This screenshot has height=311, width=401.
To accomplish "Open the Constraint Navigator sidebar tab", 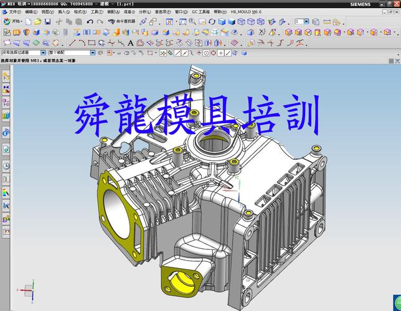I will pyautogui.click(x=6, y=89).
